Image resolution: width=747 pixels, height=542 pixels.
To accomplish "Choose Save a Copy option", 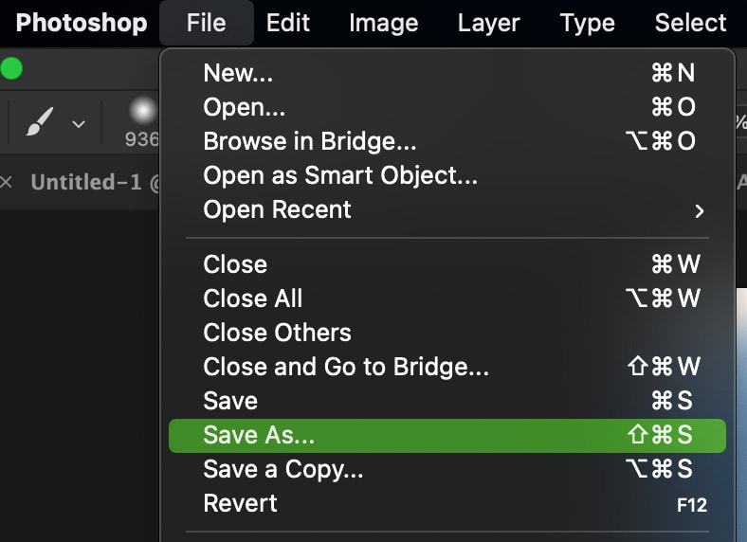I will coord(446,469).
